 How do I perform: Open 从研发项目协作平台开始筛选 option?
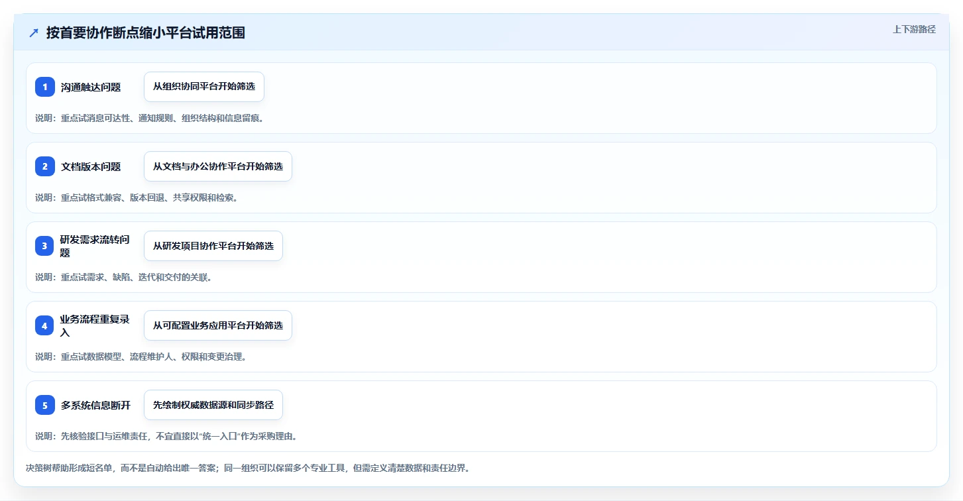click(x=213, y=246)
